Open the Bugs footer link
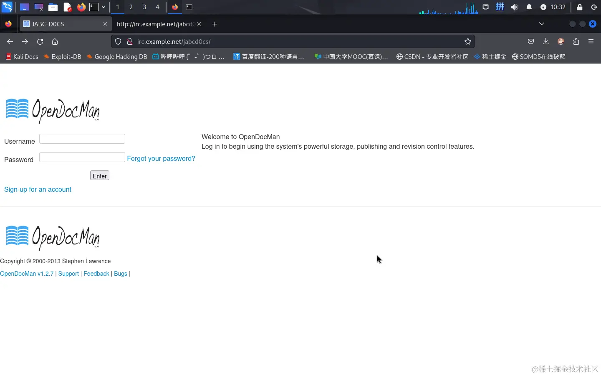This screenshot has height=376, width=601. [x=121, y=274]
